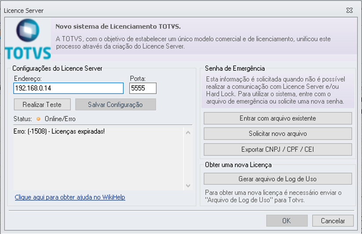Open the WikiHelp link 'Clique aqui para obter ajuda'
Image resolution: width=362 pixels, height=234 pixels.
coord(70,197)
